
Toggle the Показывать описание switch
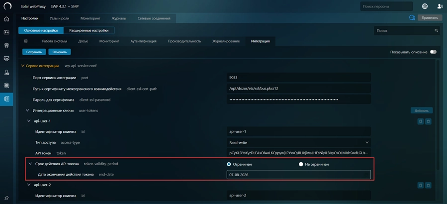(x=433, y=52)
